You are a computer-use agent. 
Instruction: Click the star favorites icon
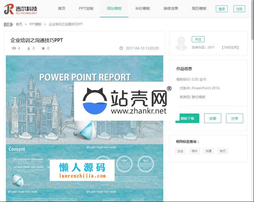(43, 48)
